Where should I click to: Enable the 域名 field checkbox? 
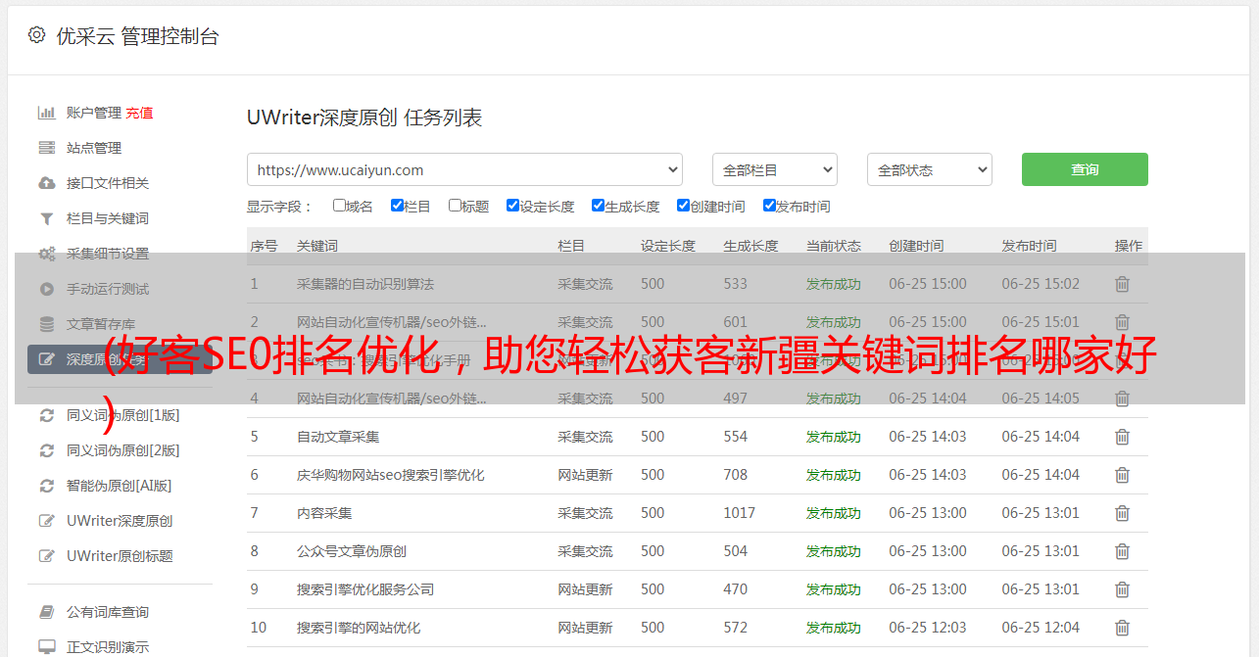(339, 206)
